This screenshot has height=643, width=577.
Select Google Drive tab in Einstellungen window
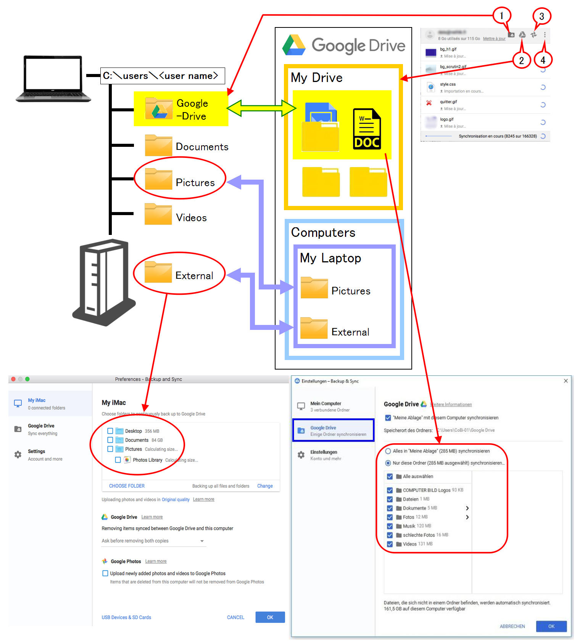pyautogui.click(x=334, y=430)
